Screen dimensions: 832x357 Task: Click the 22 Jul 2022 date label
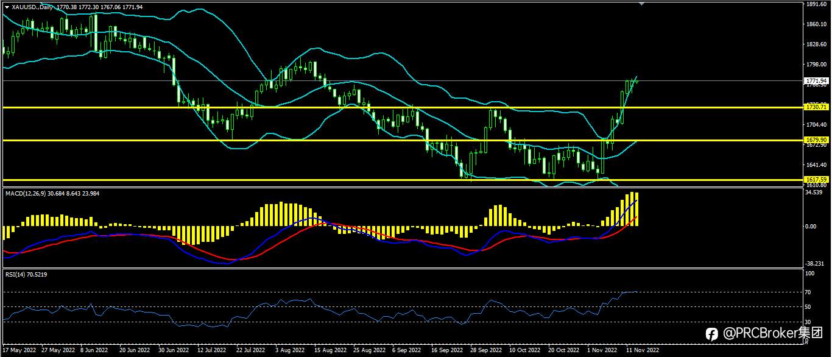(x=251, y=350)
